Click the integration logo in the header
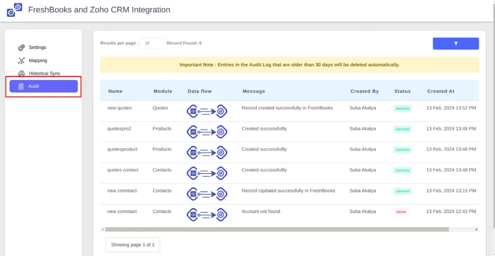This screenshot has height=256, width=495. click(15, 10)
